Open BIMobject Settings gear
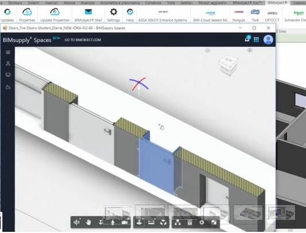The height and width of the screenshot is (233, 306). (x=113, y=15)
